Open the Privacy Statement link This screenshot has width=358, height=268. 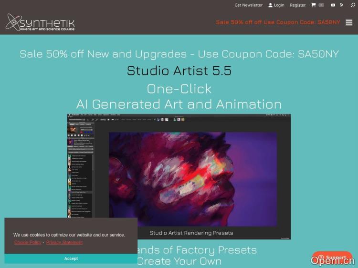64,242
